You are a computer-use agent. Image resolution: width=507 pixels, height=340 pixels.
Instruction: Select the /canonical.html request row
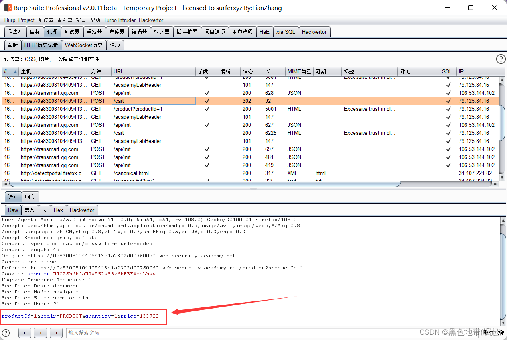click(x=251, y=173)
